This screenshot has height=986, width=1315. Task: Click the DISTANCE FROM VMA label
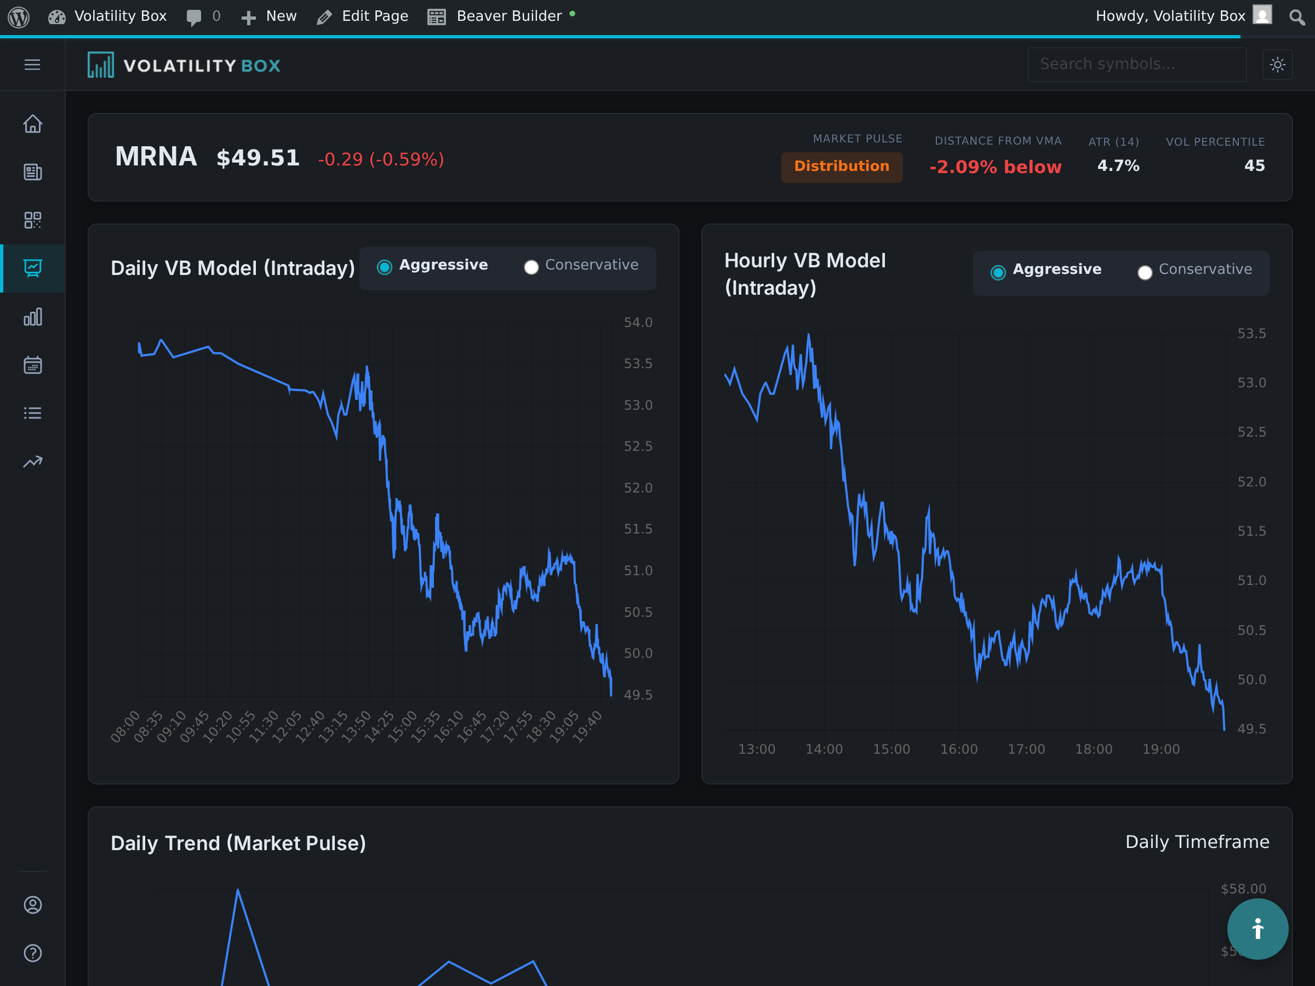tap(998, 141)
